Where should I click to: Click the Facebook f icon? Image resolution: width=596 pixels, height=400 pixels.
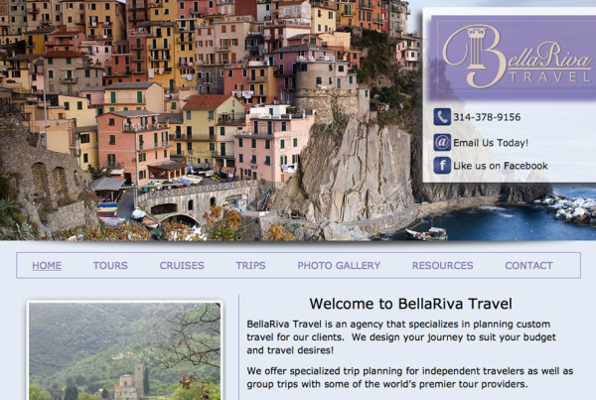pos(442,165)
